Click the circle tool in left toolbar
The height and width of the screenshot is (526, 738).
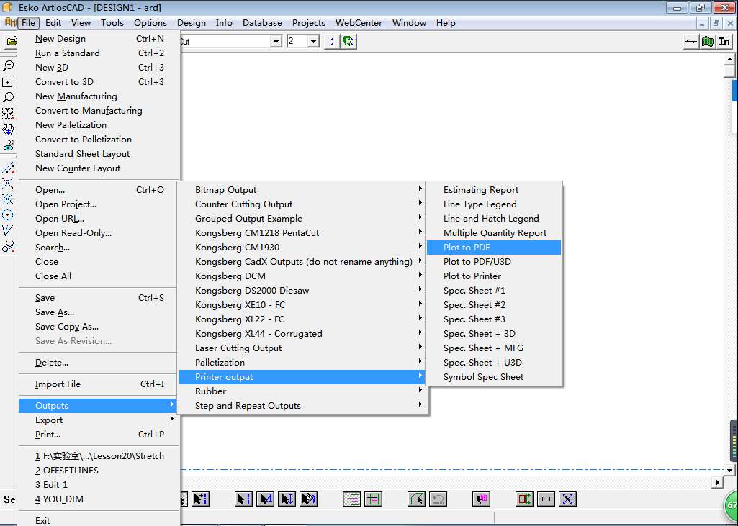tap(8, 214)
